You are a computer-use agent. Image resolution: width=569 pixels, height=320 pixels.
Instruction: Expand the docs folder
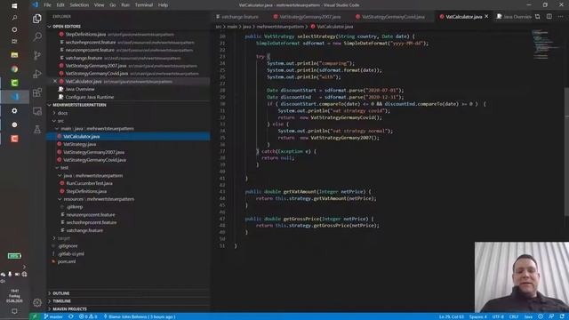click(x=62, y=113)
